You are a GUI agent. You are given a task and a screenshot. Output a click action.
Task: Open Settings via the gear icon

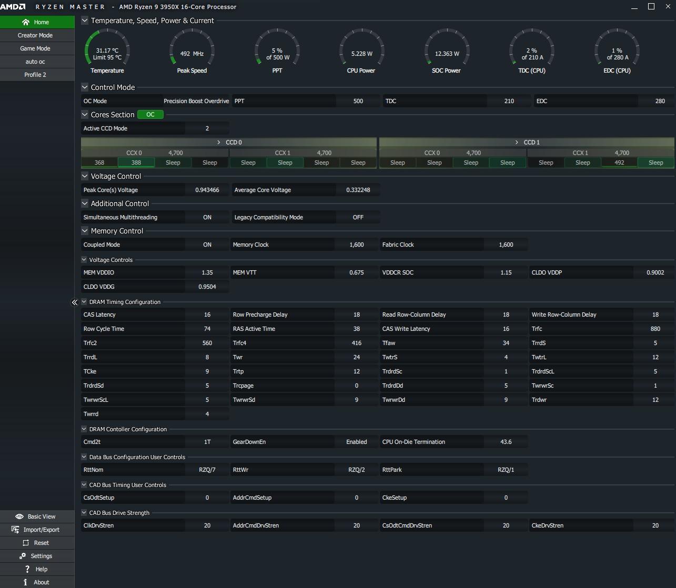[23, 556]
